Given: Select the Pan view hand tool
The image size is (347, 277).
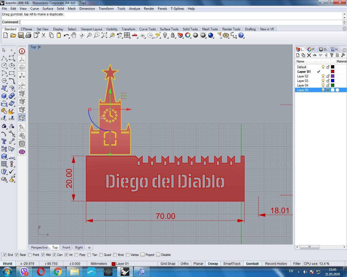Looking at the screenshot, I should (74, 35).
